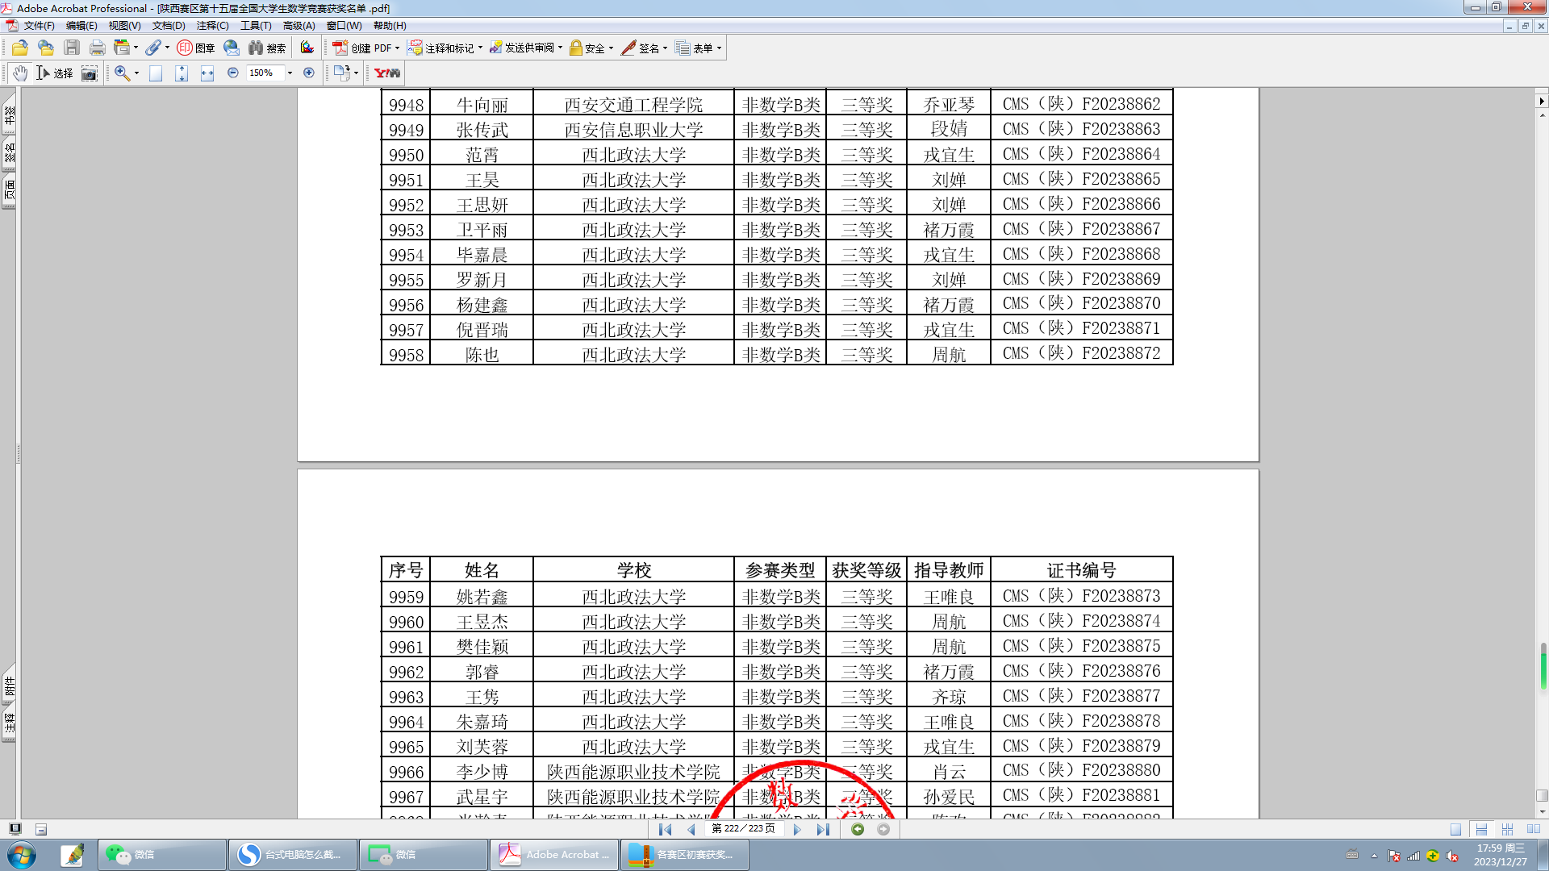Go to the last page arrow

click(822, 829)
